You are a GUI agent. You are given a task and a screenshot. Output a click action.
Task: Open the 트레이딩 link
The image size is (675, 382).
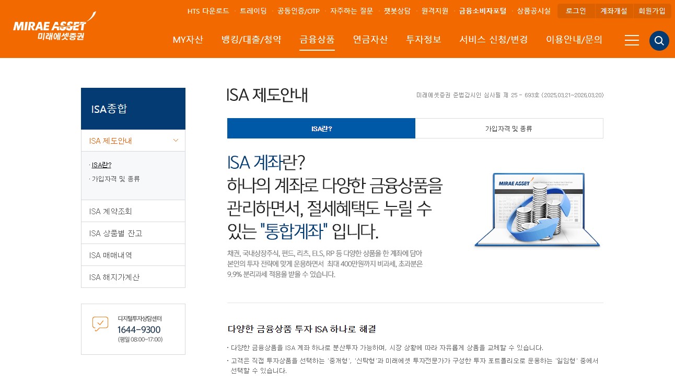253,11
